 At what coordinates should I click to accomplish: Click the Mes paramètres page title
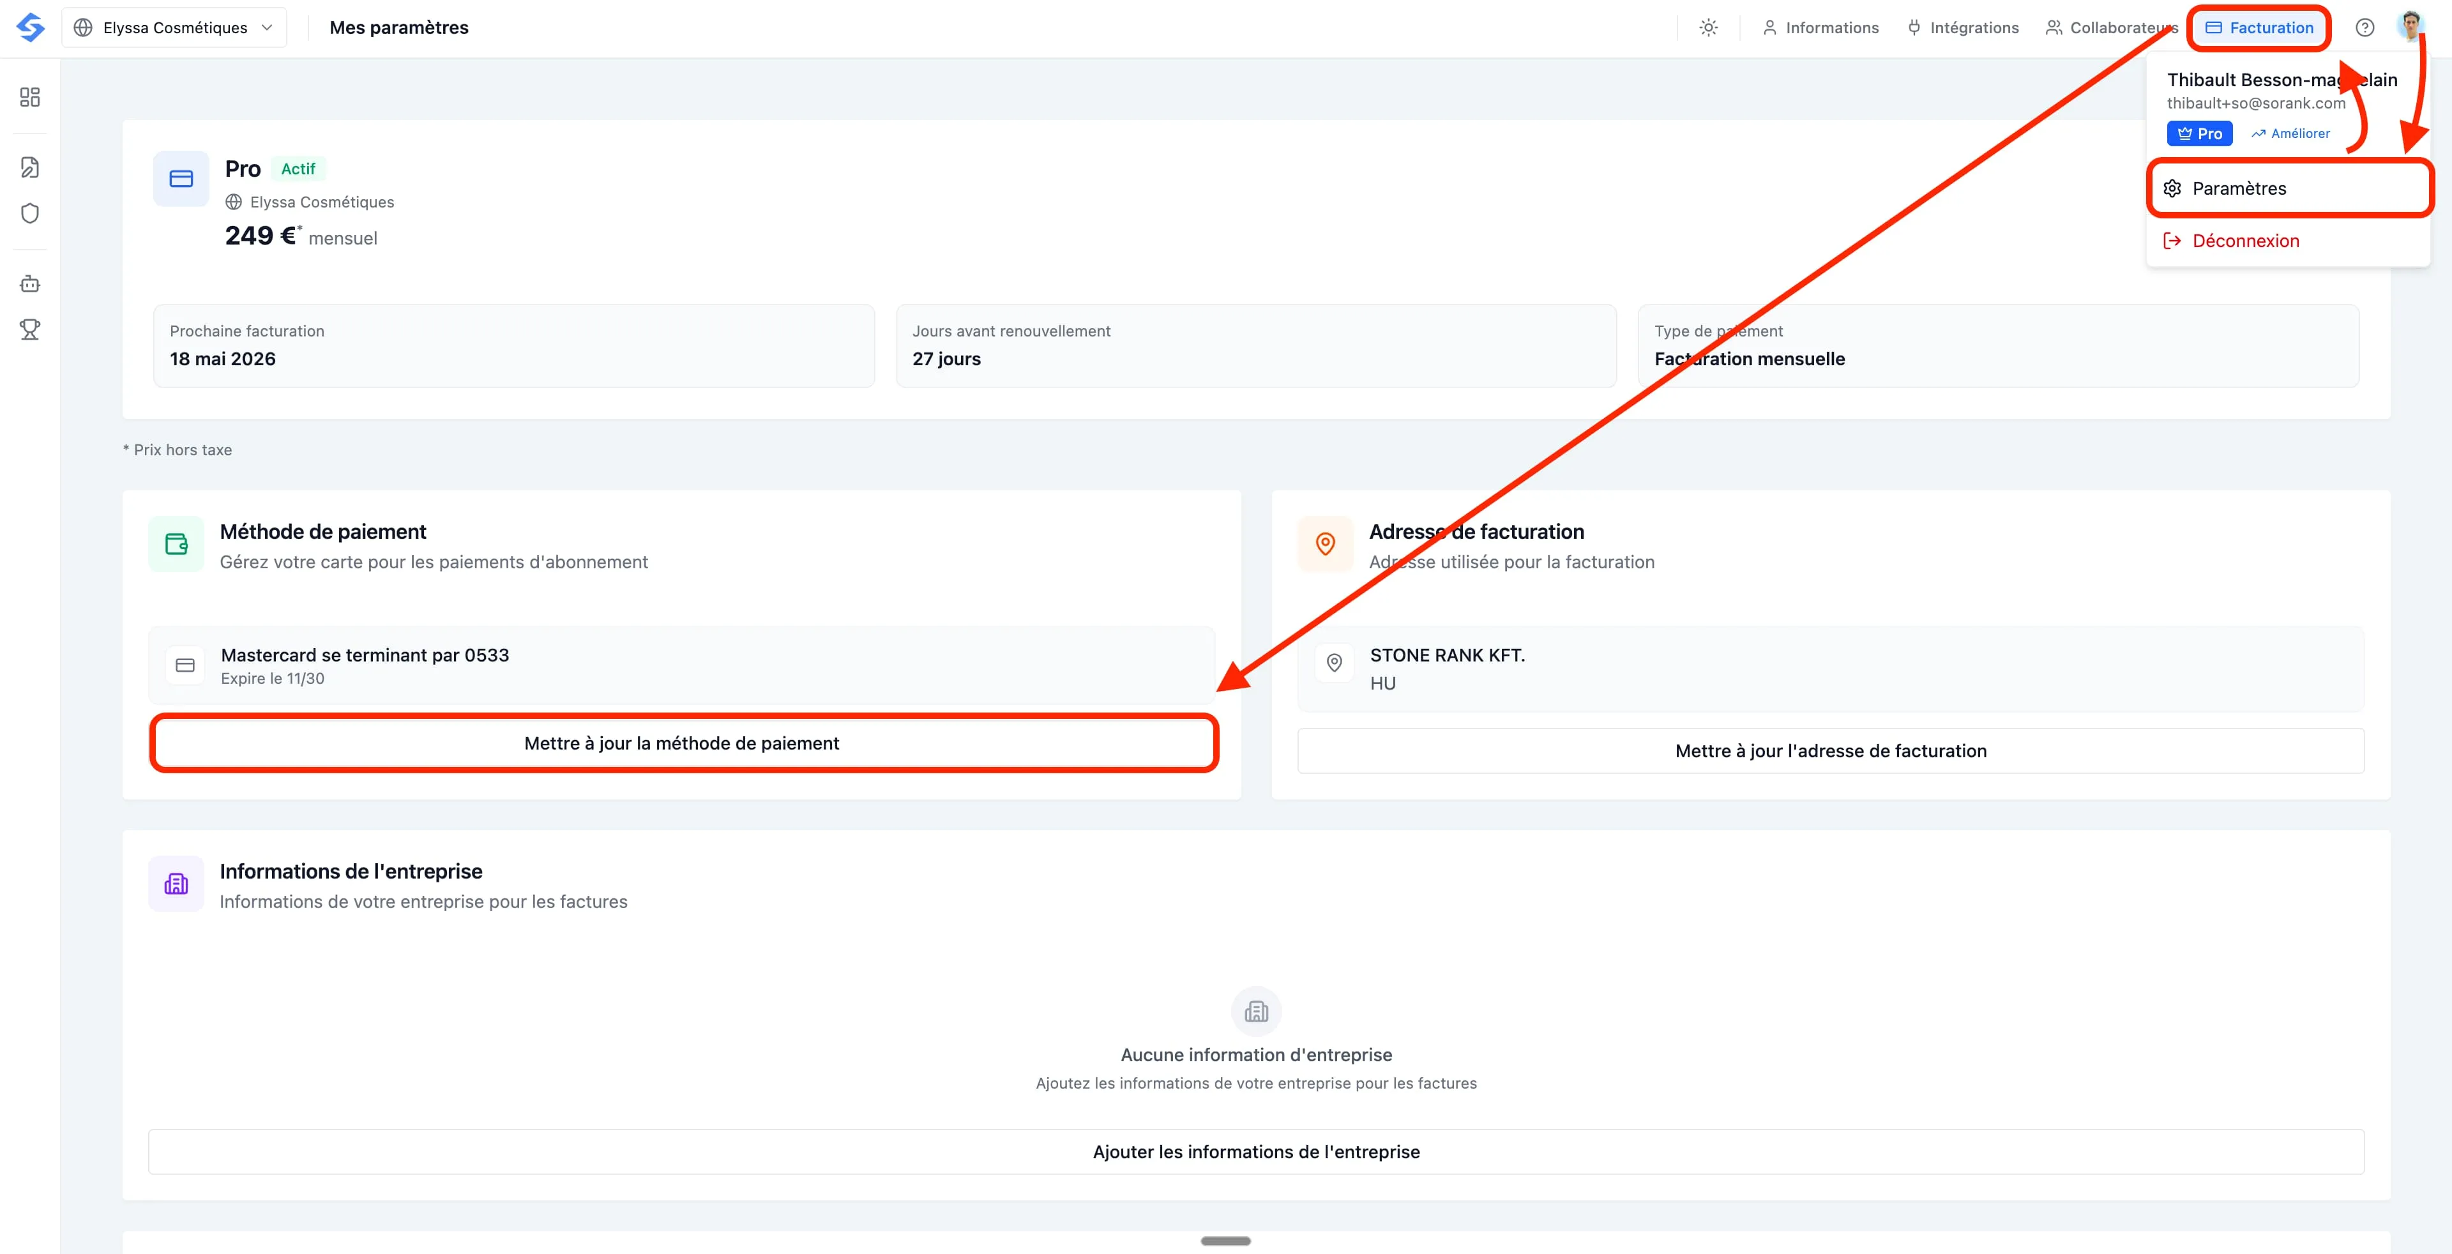pyautogui.click(x=399, y=27)
